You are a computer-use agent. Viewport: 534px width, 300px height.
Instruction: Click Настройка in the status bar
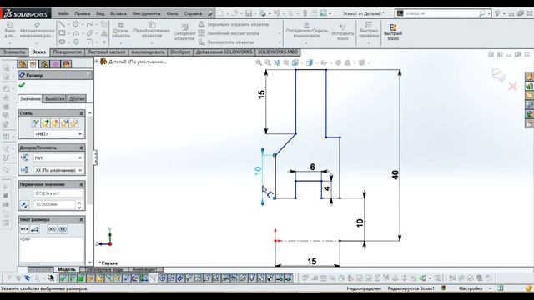[471, 288]
